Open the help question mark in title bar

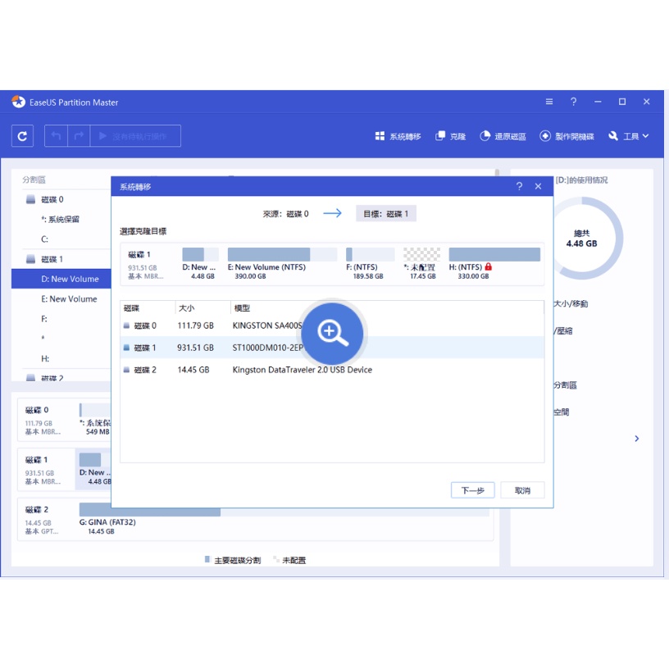click(573, 102)
